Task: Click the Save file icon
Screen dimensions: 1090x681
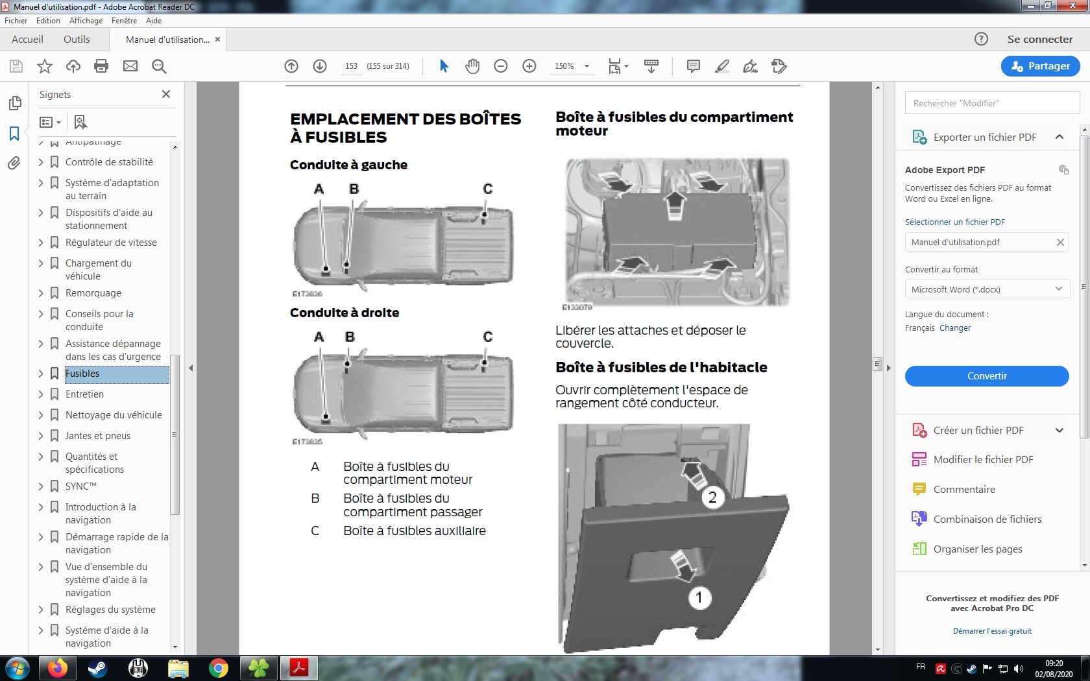Action: tap(16, 66)
